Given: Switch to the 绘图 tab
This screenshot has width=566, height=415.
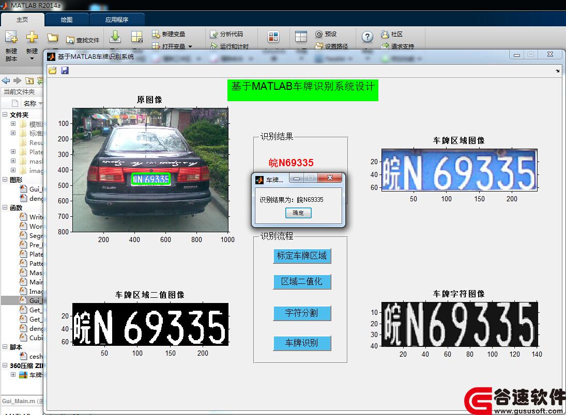Looking at the screenshot, I should (x=67, y=20).
